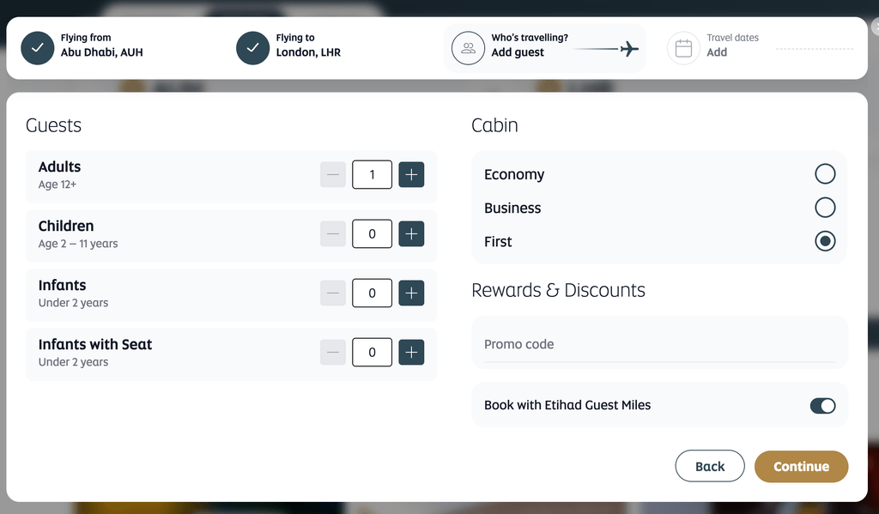Add an infant using plus icon
Screen dimensions: 879x514
pos(411,293)
